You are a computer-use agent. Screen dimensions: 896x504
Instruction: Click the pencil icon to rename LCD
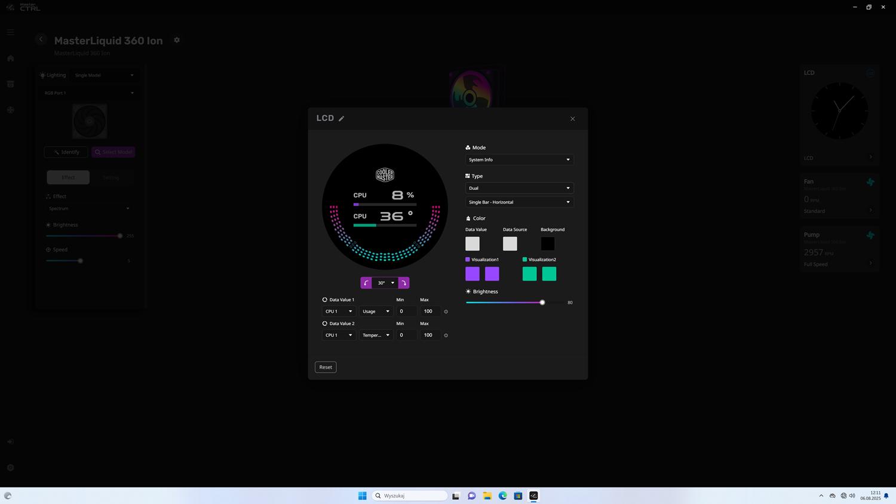[x=342, y=119]
